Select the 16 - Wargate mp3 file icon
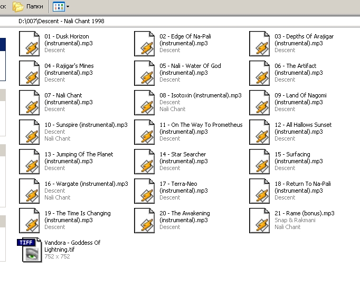The image size is (360, 289). click(30, 191)
